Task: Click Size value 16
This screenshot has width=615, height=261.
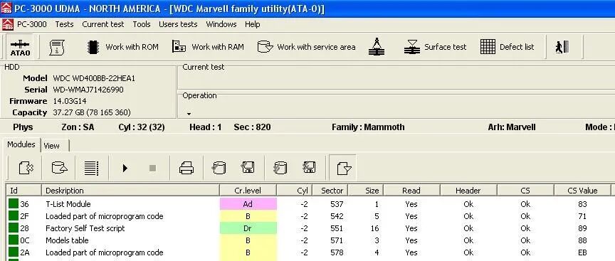Action: 374,228
